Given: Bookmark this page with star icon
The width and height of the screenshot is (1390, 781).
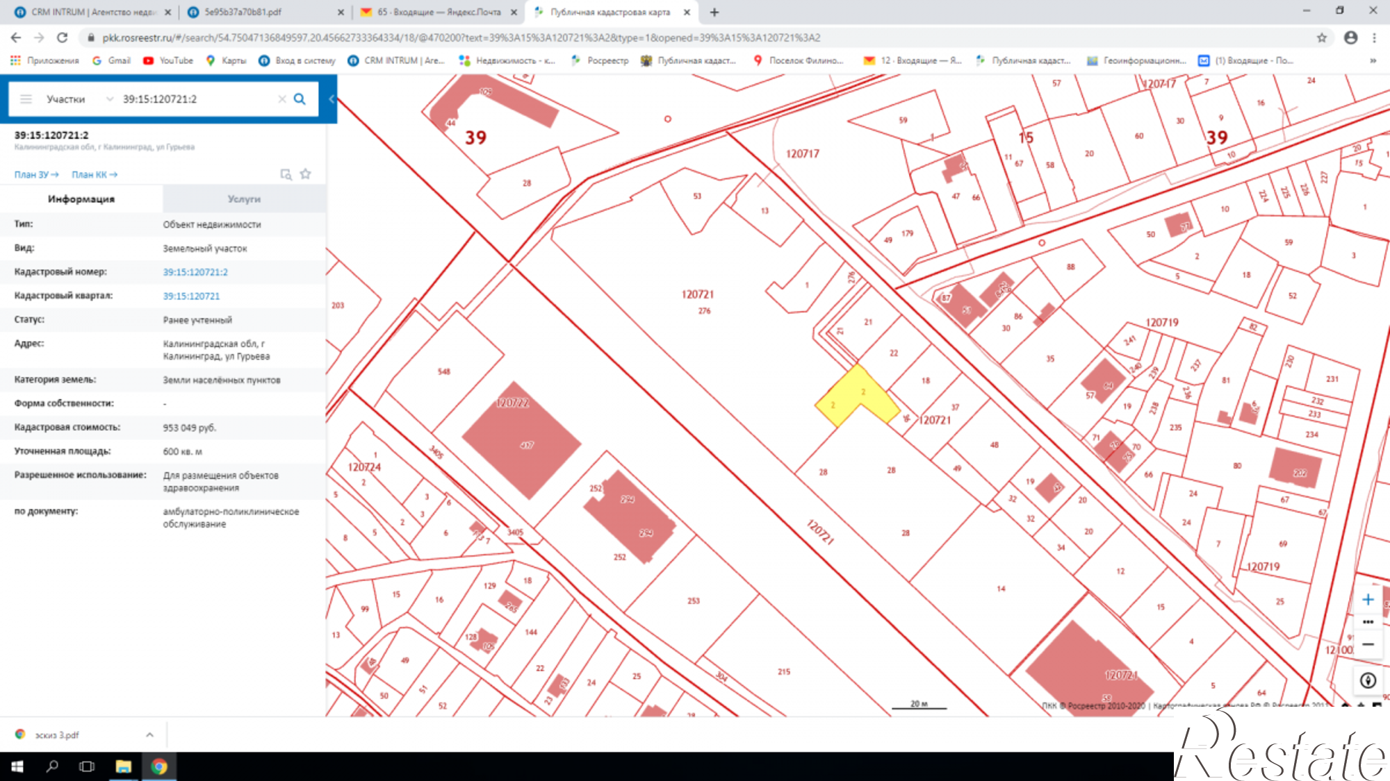Looking at the screenshot, I should coord(1322,37).
